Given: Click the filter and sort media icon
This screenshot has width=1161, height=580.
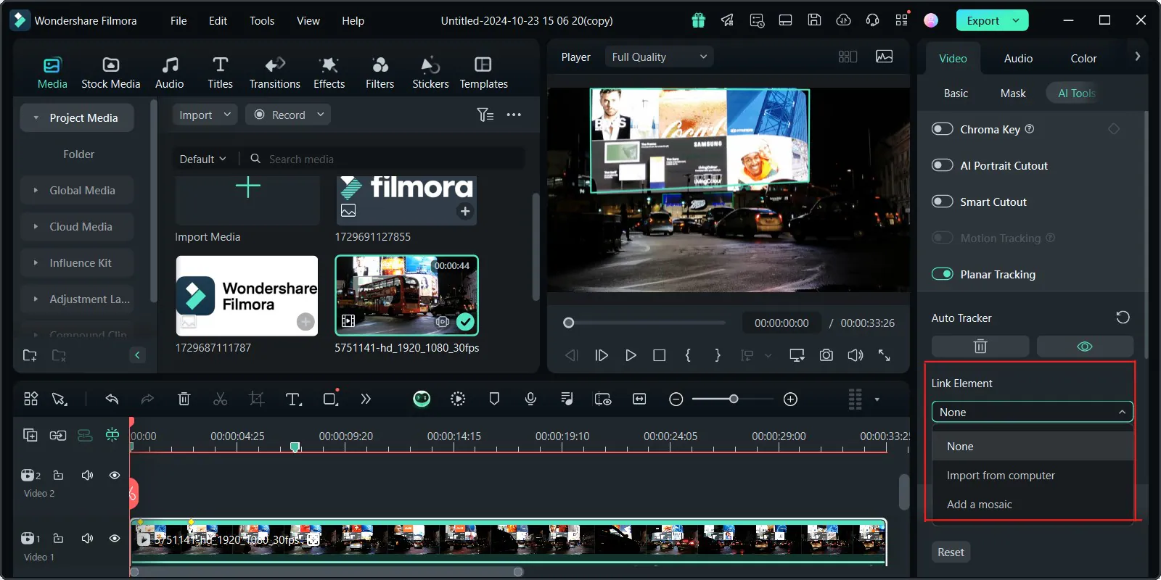Looking at the screenshot, I should tap(485, 115).
